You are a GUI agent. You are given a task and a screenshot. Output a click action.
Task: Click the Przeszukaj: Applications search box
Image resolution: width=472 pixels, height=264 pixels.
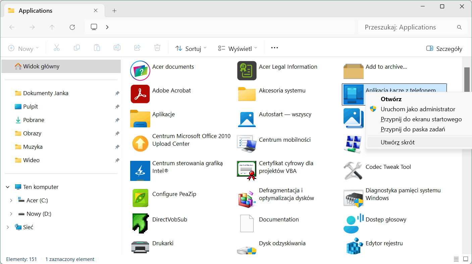pos(413,27)
